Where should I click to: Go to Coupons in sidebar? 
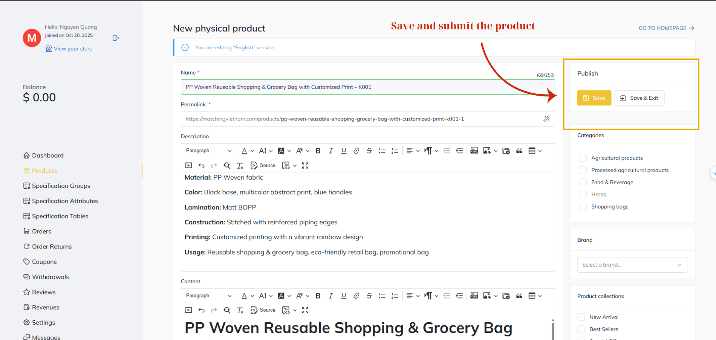click(x=44, y=262)
